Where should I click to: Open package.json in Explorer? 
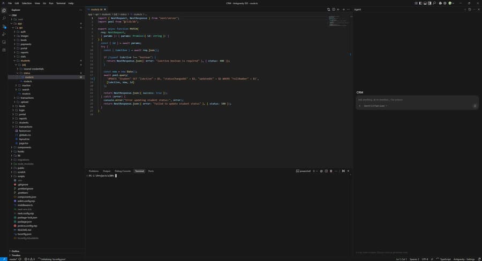coord(25,222)
